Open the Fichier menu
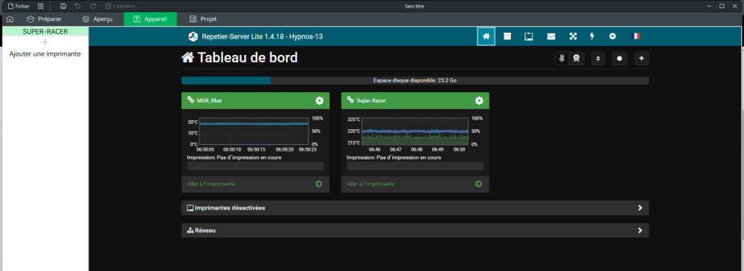744x271 pixels. pos(19,6)
